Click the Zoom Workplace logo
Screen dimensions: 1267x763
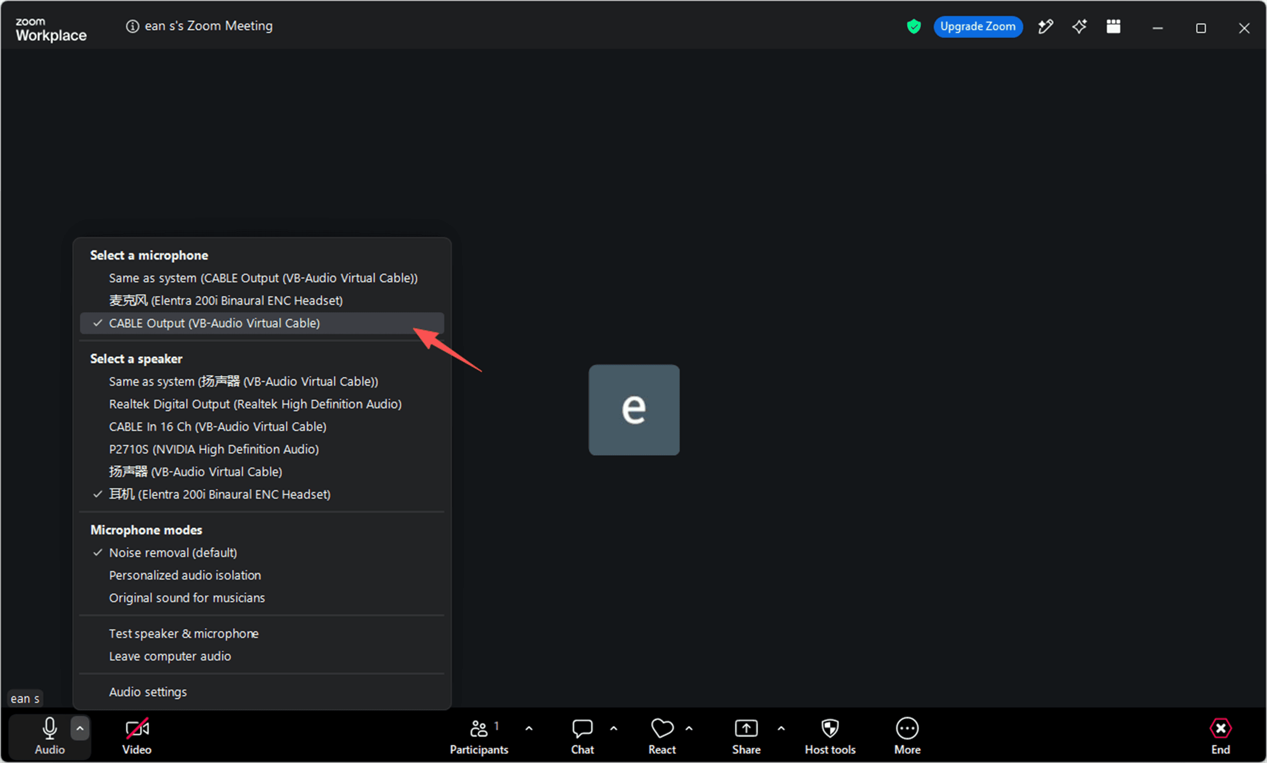(x=51, y=29)
